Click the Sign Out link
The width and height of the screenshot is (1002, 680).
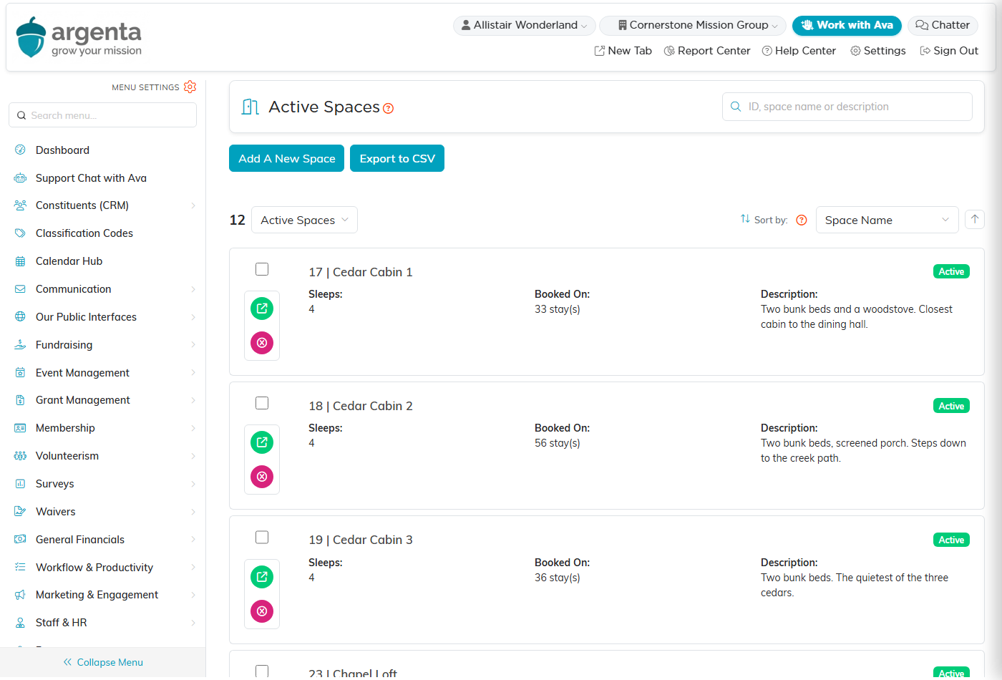pyautogui.click(x=949, y=51)
